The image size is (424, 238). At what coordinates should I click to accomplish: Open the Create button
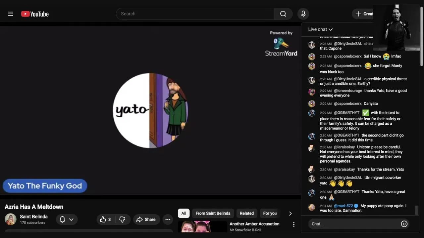click(x=364, y=14)
